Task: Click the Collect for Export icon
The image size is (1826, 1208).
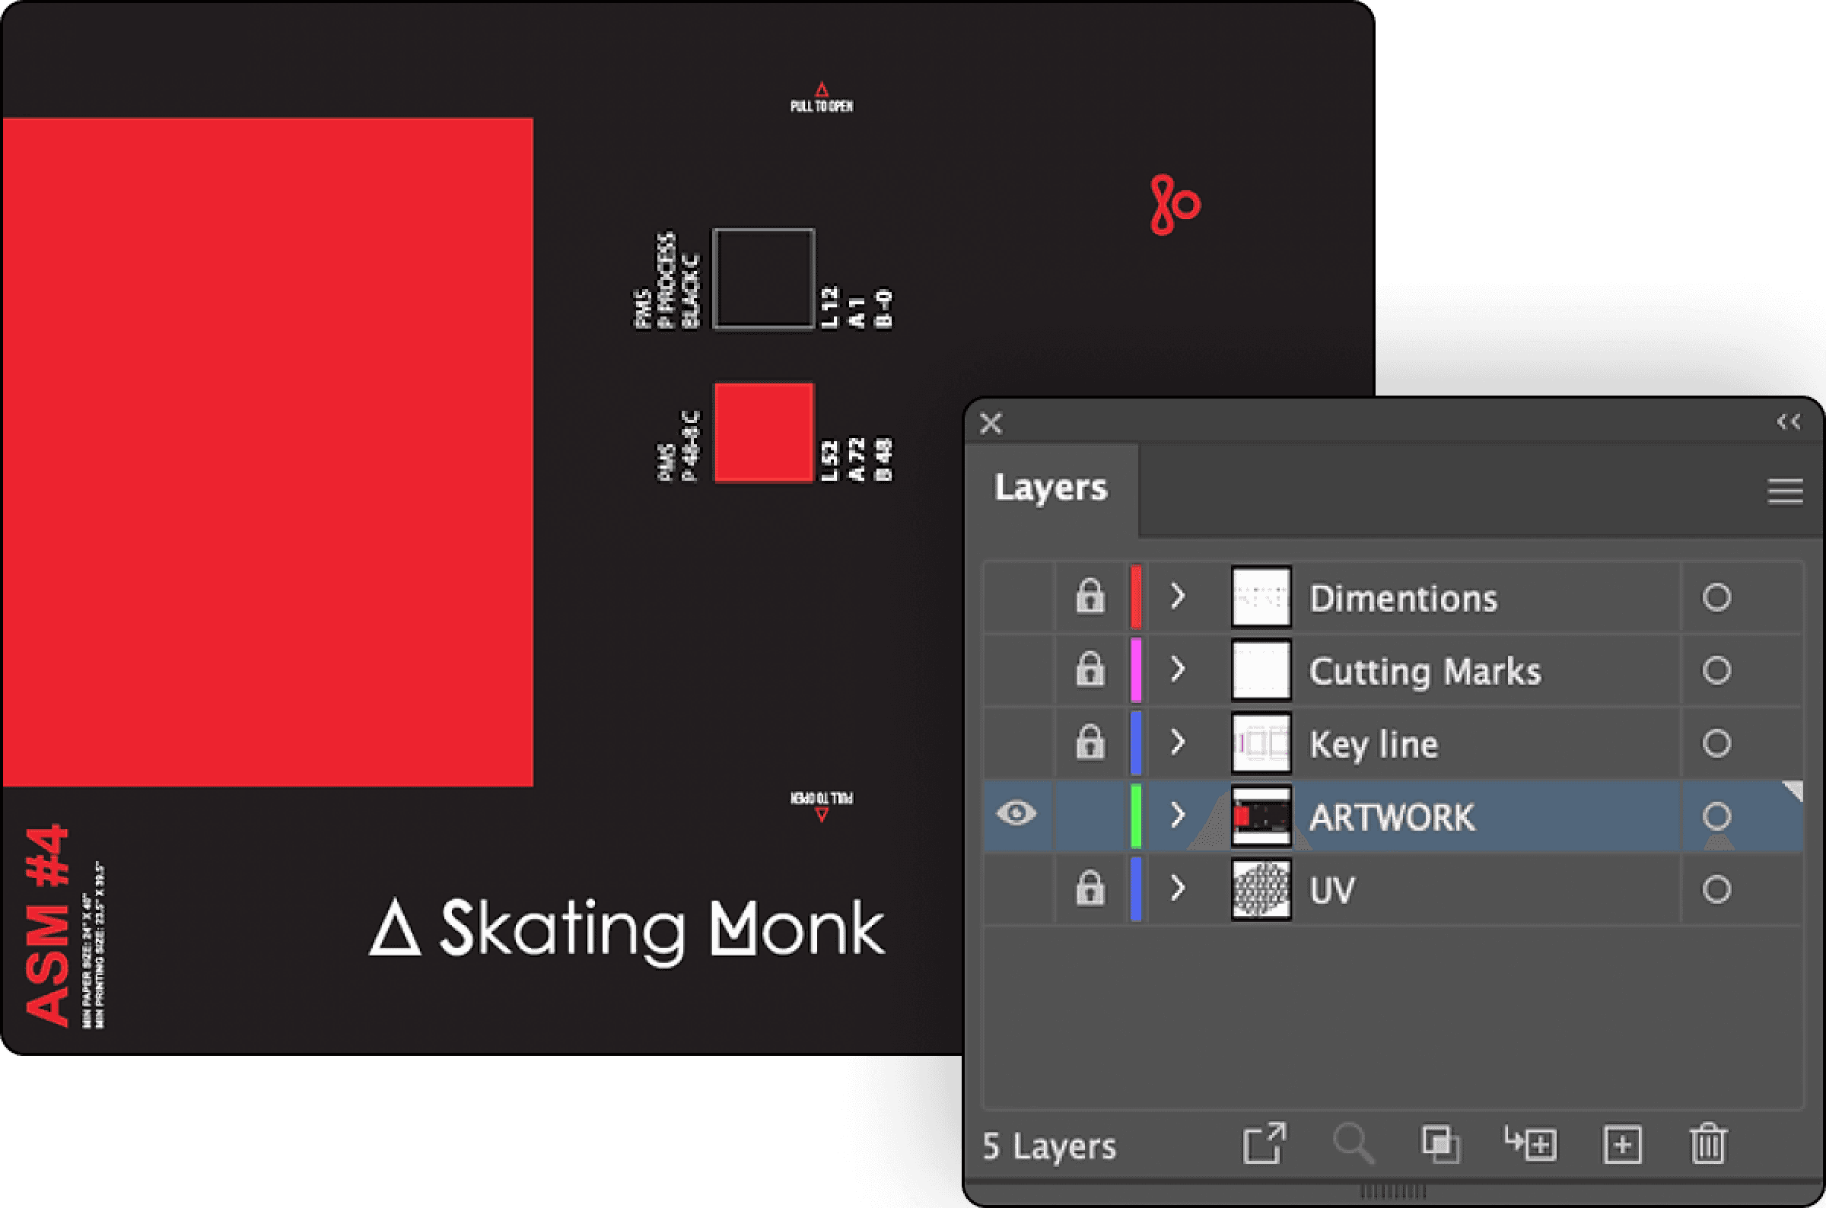Action: coord(1264,1144)
